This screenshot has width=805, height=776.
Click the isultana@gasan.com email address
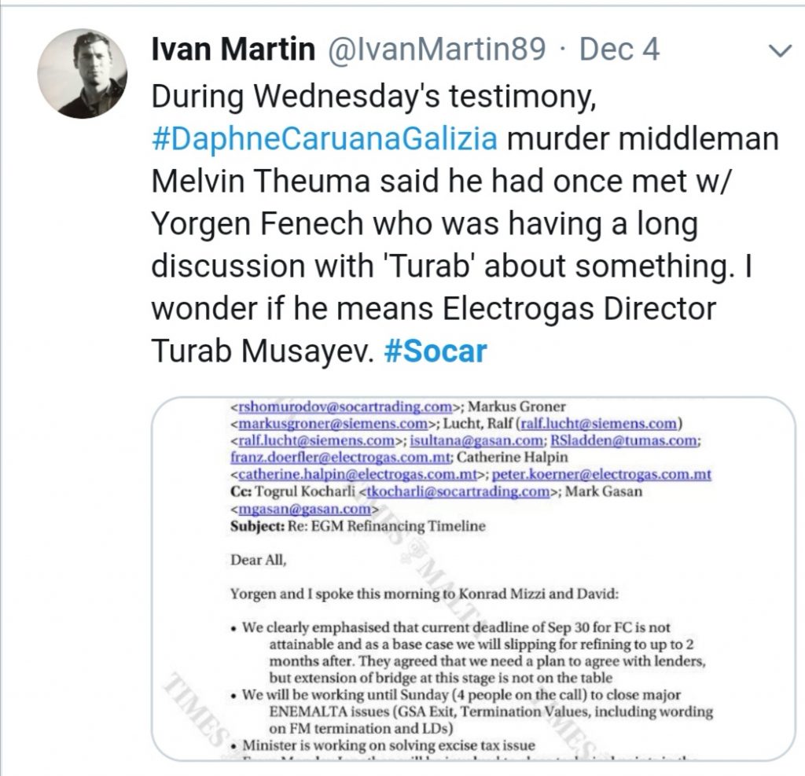click(477, 440)
